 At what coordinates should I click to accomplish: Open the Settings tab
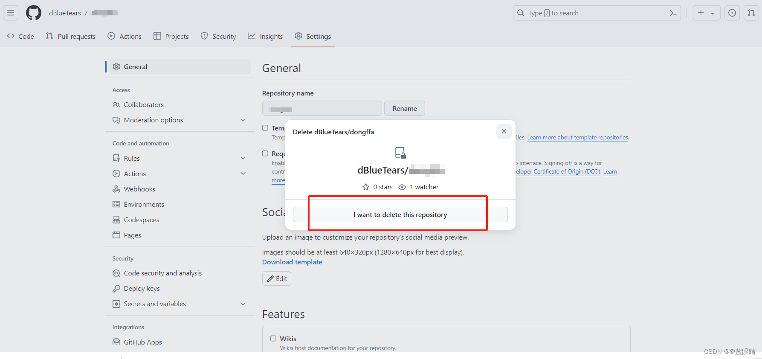coord(313,36)
